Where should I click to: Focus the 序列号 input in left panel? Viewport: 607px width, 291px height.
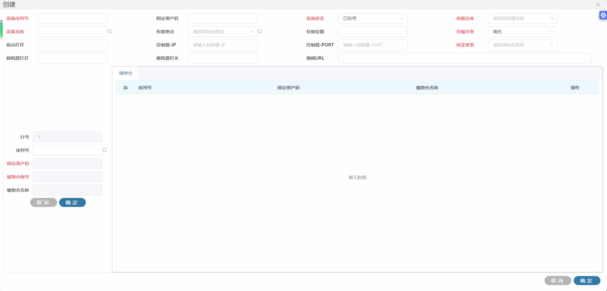point(67,150)
